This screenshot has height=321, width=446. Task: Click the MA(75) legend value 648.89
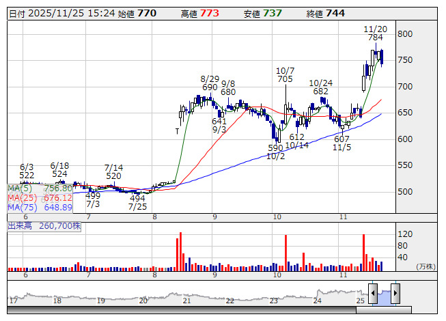[58, 207]
